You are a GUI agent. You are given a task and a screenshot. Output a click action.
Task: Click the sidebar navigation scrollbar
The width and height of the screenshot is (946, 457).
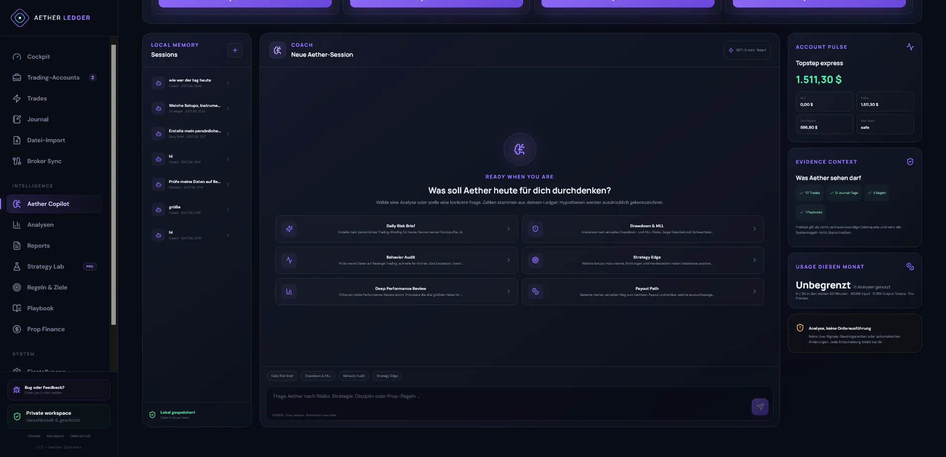click(x=113, y=185)
